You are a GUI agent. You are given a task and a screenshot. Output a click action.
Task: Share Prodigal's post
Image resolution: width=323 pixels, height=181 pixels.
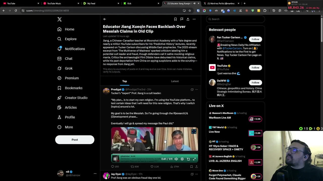point(197,166)
